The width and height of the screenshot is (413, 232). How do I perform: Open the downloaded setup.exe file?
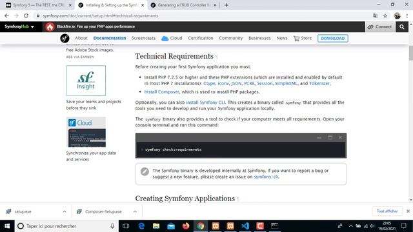23,211
